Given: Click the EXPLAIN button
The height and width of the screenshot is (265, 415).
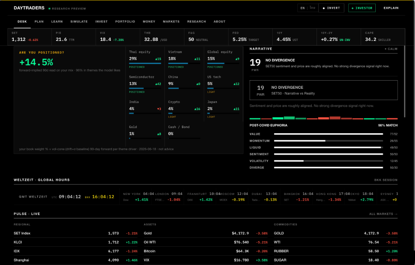Looking at the screenshot, I should point(391,8).
